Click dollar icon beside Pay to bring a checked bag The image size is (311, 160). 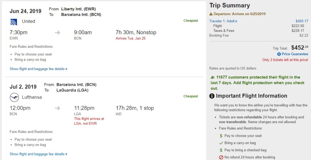point(221,150)
